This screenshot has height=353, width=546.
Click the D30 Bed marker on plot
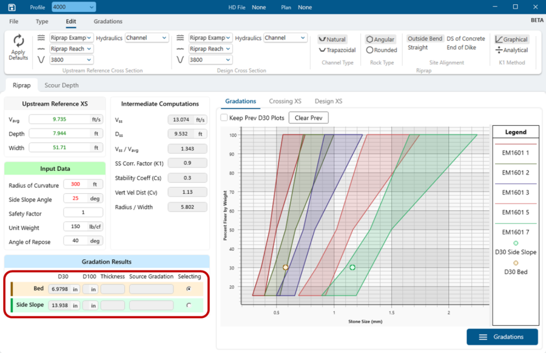[286, 267]
